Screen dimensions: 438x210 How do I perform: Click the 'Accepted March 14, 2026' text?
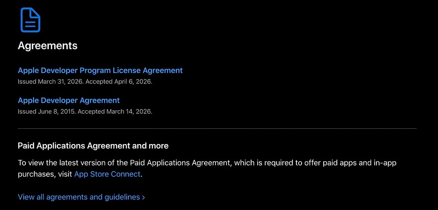click(115, 112)
